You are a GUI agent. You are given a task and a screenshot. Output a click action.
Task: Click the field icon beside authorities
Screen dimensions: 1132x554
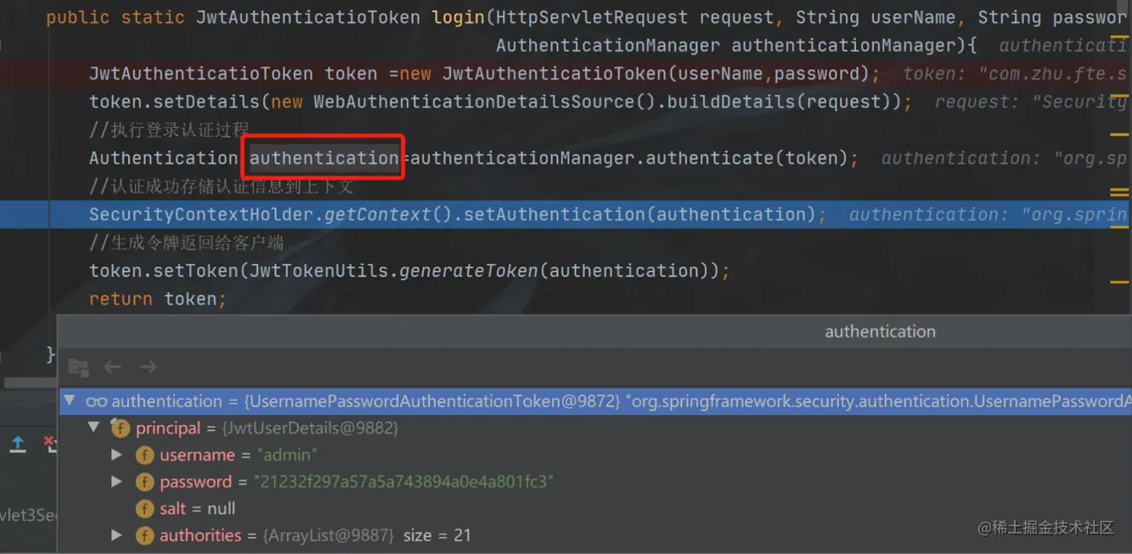point(145,535)
